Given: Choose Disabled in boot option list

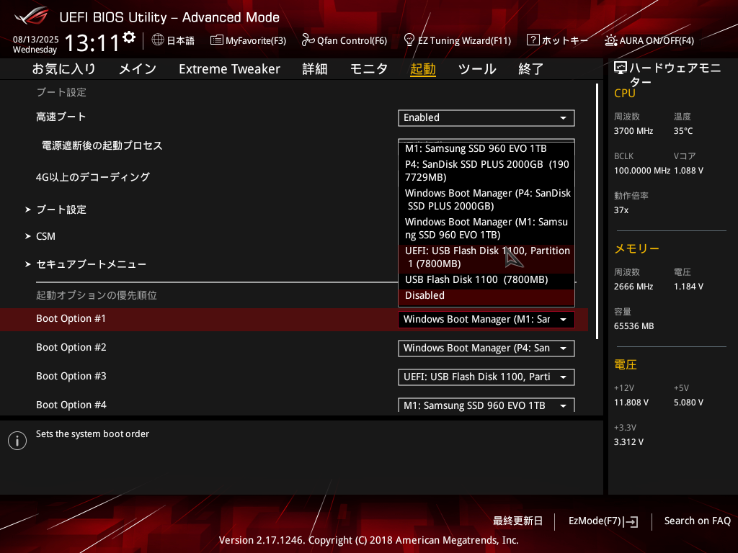Looking at the screenshot, I should click(486, 296).
